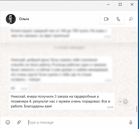The image size is (139, 129).
Task: React to the 23:03 message with emoji
Action: pos(125,102)
